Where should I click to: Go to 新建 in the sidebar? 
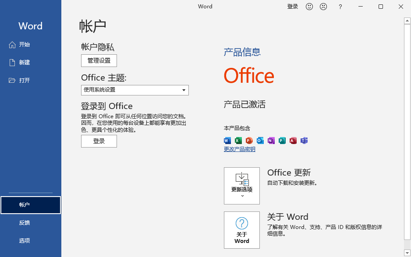[x=31, y=62]
